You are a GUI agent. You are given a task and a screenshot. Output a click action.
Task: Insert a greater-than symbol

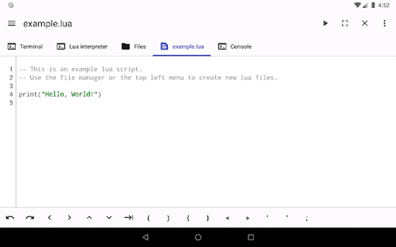pos(248,218)
